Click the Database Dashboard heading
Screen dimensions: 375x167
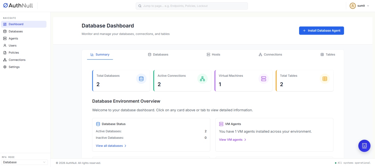click(x=108, y=26)
